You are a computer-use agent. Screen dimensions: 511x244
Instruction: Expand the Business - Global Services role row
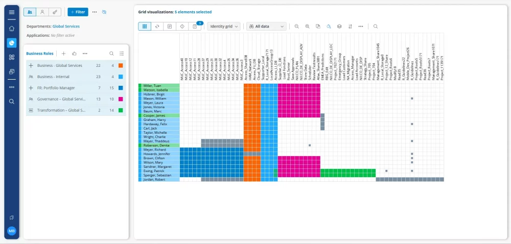31,66
